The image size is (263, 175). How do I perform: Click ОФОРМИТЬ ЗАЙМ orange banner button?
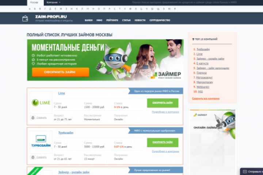click(60, 72)
